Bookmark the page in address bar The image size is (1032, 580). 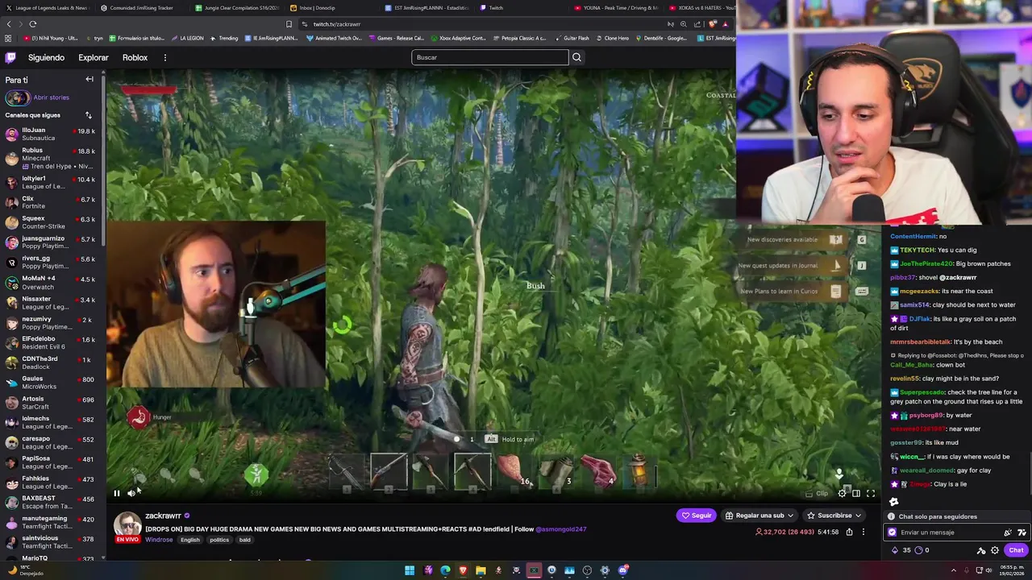click(289, 24)
